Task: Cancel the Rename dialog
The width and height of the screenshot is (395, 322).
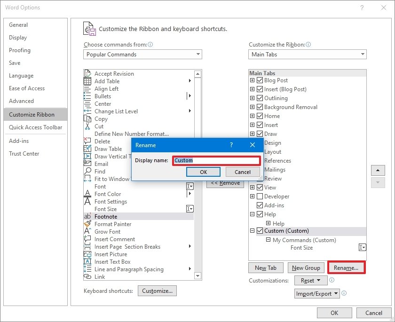Action: click(x=243, y=172)
